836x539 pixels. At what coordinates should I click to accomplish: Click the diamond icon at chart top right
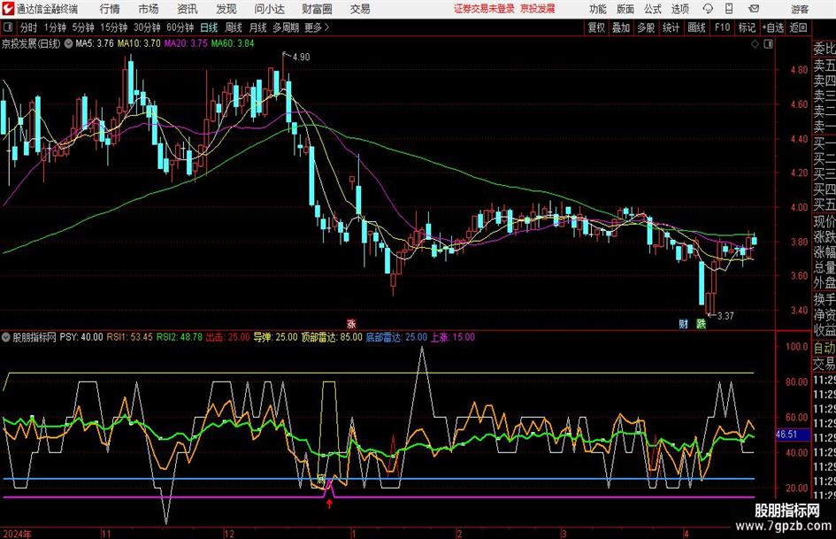click(755, 44)
